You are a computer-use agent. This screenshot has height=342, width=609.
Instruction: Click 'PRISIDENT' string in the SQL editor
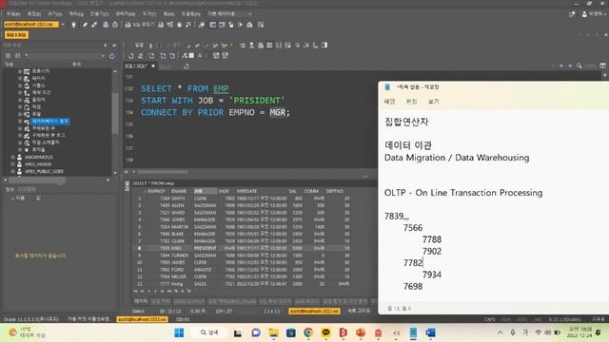257,101
